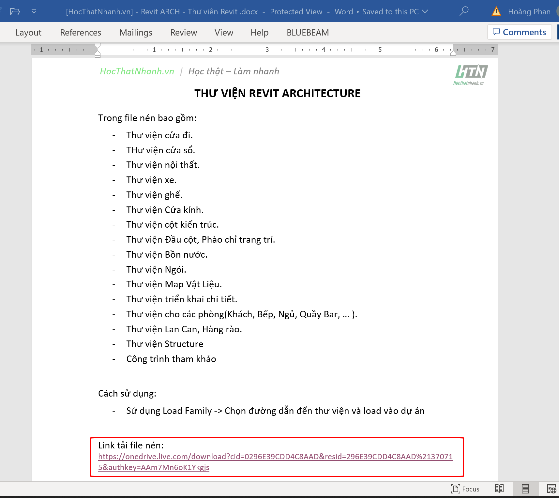Switch to the References tab
Image resolution: width=559 pixels, height=498 pixels.
coord(81,33)
